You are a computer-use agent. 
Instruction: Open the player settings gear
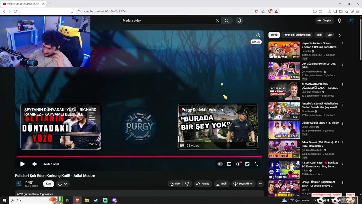click(x=238, y=164)
